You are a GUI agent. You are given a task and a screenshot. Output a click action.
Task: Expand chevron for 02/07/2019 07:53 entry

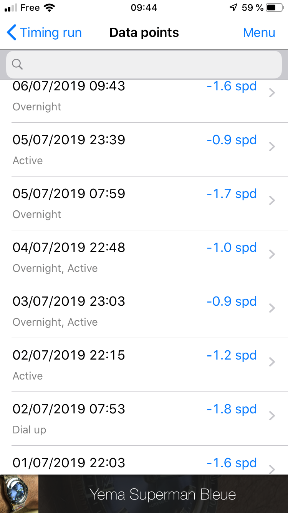(x=272, y=416)
